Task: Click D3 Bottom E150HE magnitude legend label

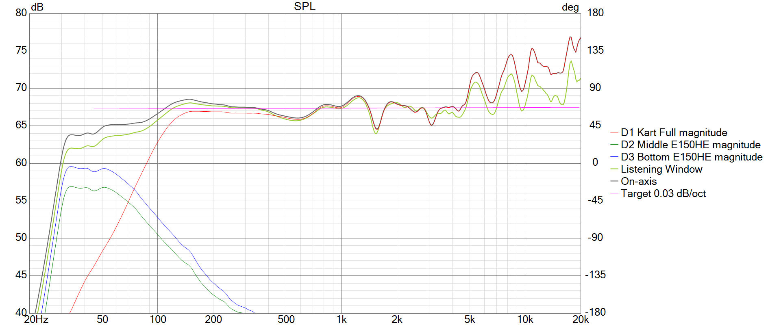Action: pyautogui.click(x=691, y=157)
